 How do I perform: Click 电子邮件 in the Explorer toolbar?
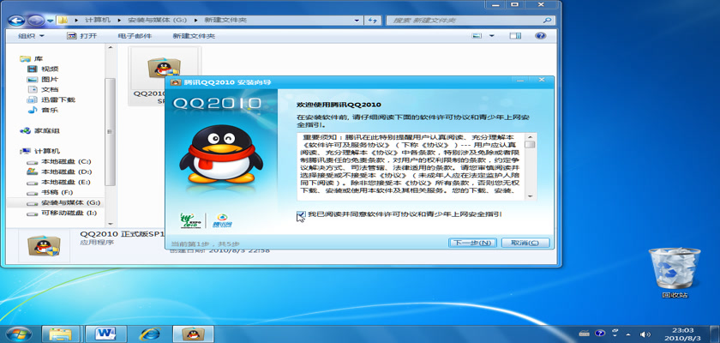135,36
